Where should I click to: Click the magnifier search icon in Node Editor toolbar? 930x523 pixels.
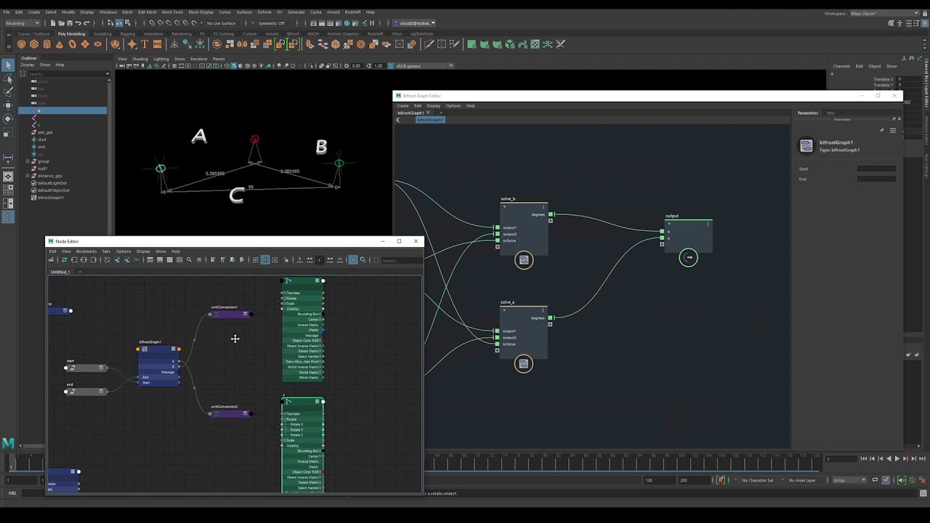[x=189, y=260]
